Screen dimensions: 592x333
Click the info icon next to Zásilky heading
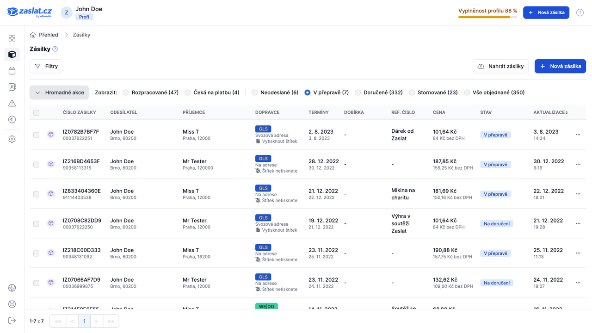[x=55, y=49]
